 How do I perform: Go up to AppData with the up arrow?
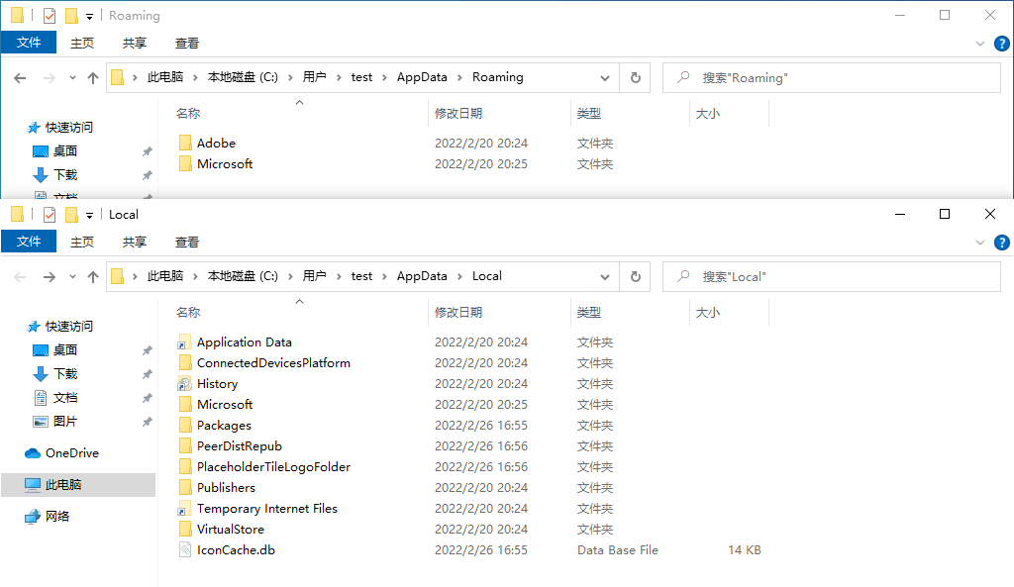point(93,276)
